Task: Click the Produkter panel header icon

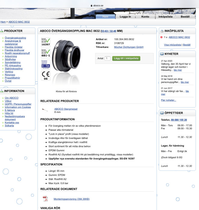Action: [x=2, y=31]
